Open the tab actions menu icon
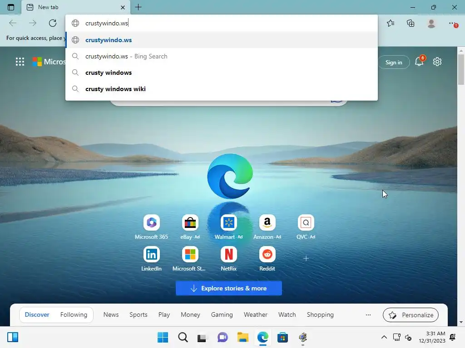 tap(11, 7)
